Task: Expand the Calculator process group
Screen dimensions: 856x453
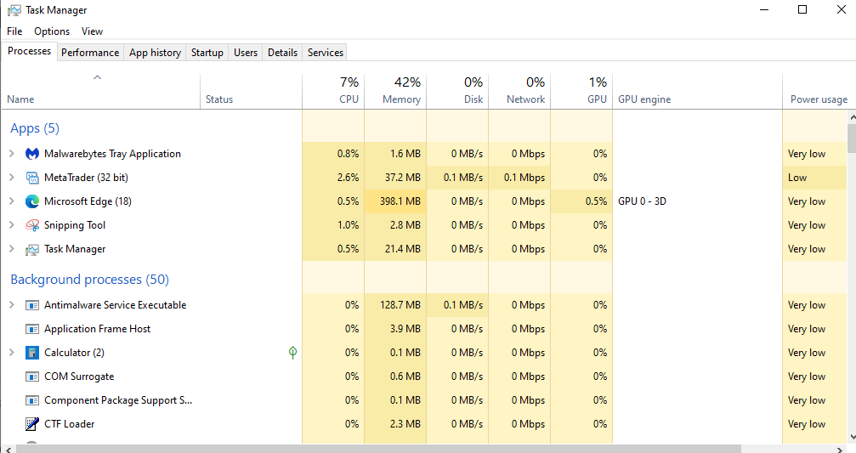Action: point(11,353)
